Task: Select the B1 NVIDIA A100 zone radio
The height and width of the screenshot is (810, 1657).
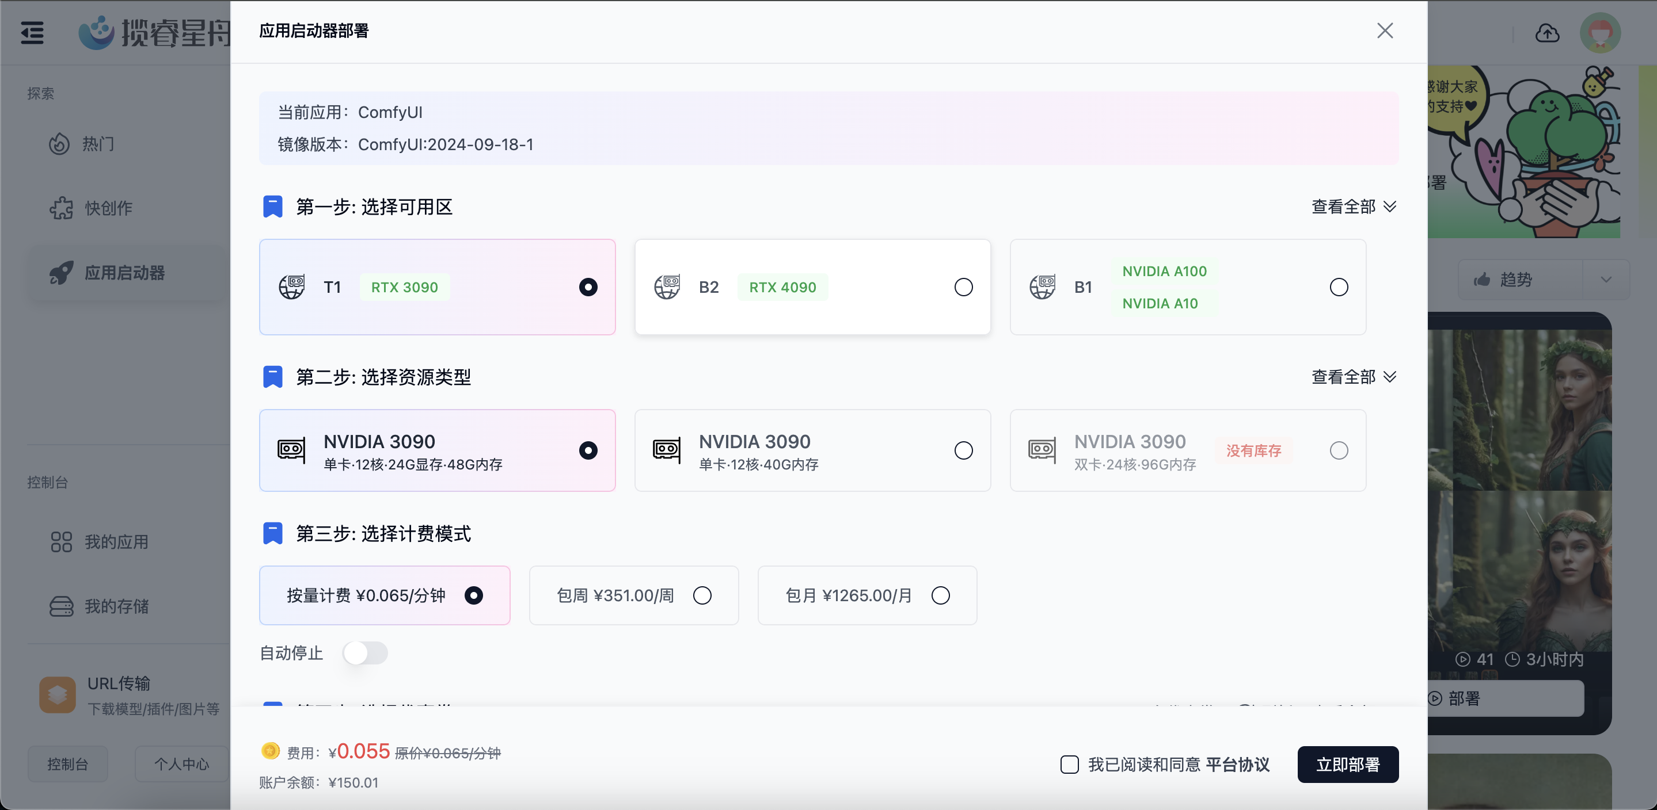Action: pyautogui.click(x=1339, y=286)
